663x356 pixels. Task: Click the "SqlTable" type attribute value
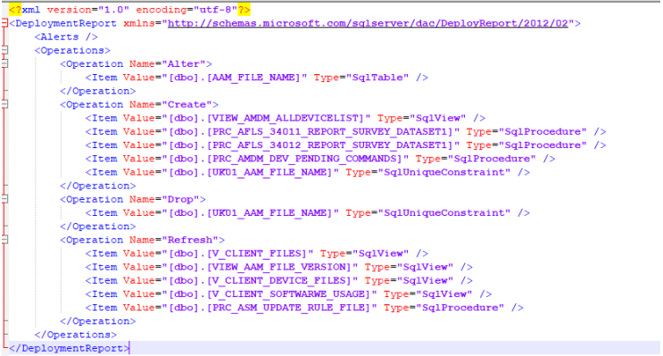(x=377, y=78)
